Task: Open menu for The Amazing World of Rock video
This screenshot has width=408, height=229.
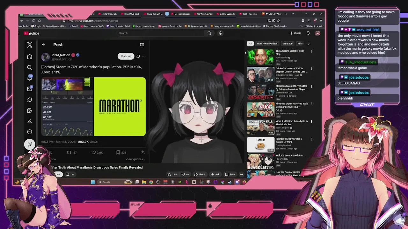Action: coord(311,51)
